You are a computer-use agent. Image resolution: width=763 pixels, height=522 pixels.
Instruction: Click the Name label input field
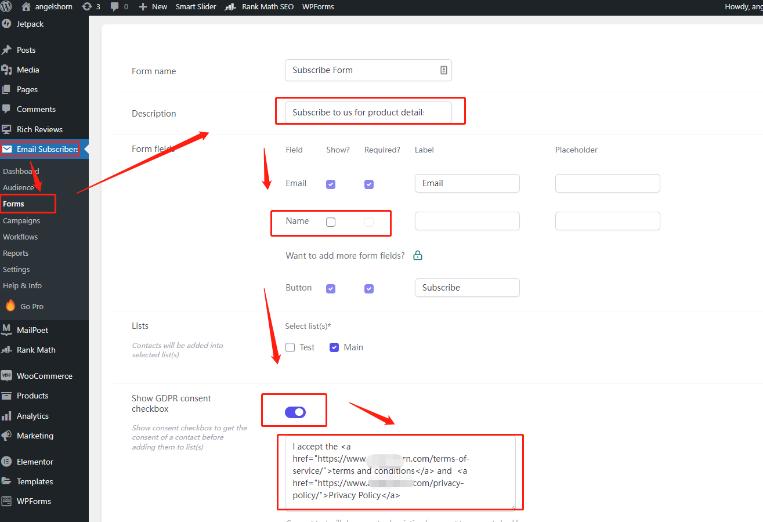(x=467, y=221)
